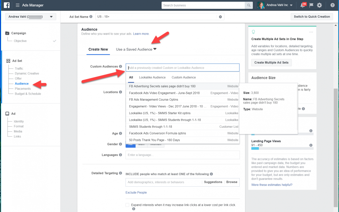Viewport: 339px width, 212px height.
Task: Open the Exclude People link
Action: coord(136,192)
